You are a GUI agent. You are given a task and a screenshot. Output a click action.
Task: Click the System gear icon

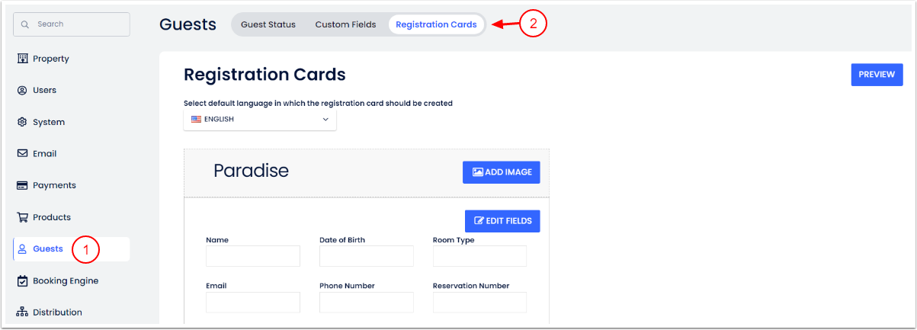click(22, 122)
